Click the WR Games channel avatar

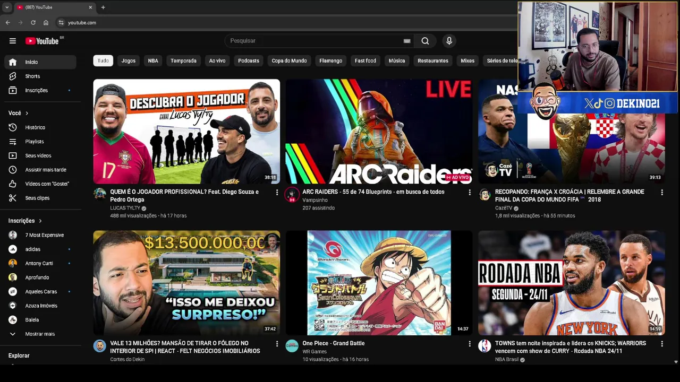292,346
